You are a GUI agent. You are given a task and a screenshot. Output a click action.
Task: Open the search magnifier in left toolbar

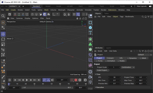[x=3, y=16]
